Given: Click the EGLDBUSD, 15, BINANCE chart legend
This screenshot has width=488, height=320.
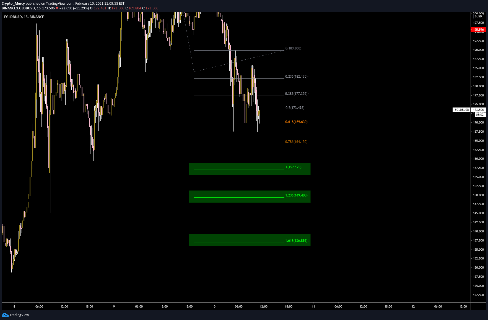Looking at the screenshot, I should point(24,17).
